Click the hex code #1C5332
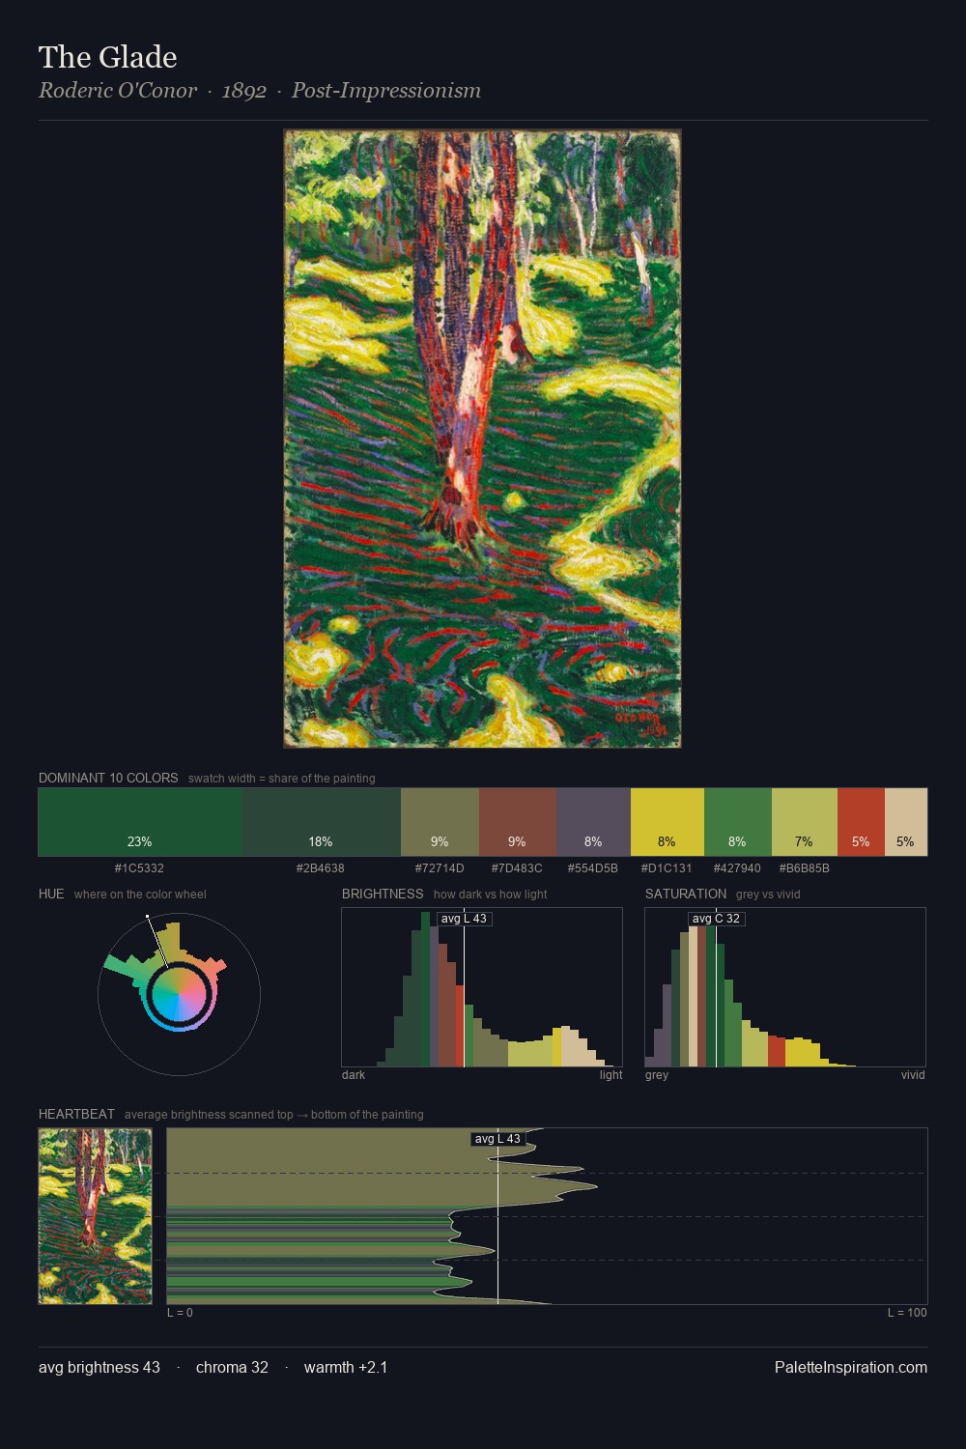Image resolution: width=966 pixels, height=1449 pixels. [139, 868]
